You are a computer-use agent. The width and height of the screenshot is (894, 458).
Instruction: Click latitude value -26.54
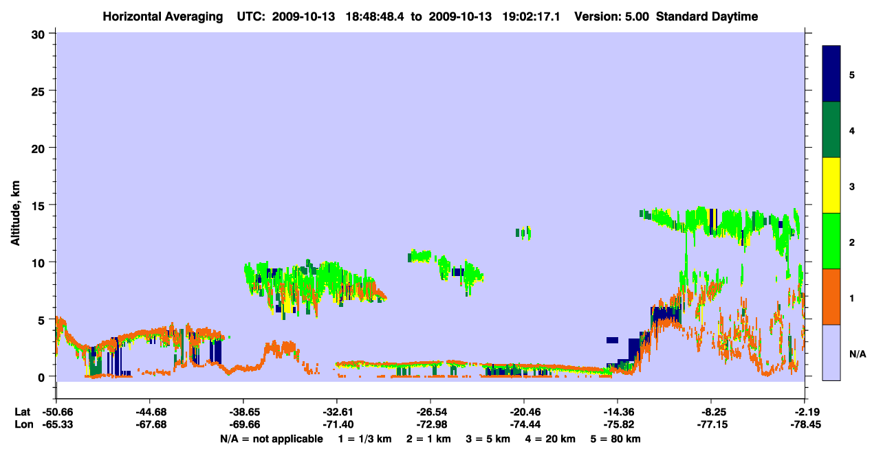430,412
